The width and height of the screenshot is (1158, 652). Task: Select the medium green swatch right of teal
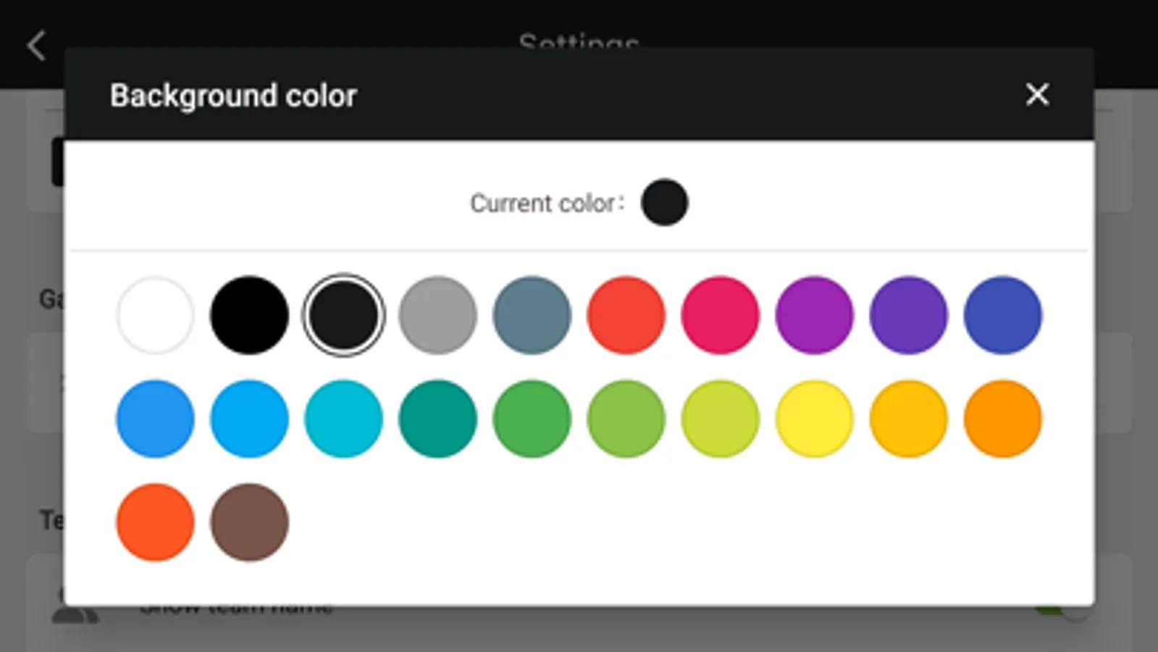pos(532,419)
